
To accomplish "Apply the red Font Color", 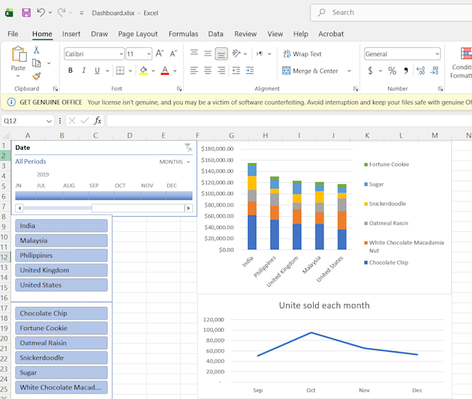I will tap(165, 71).
